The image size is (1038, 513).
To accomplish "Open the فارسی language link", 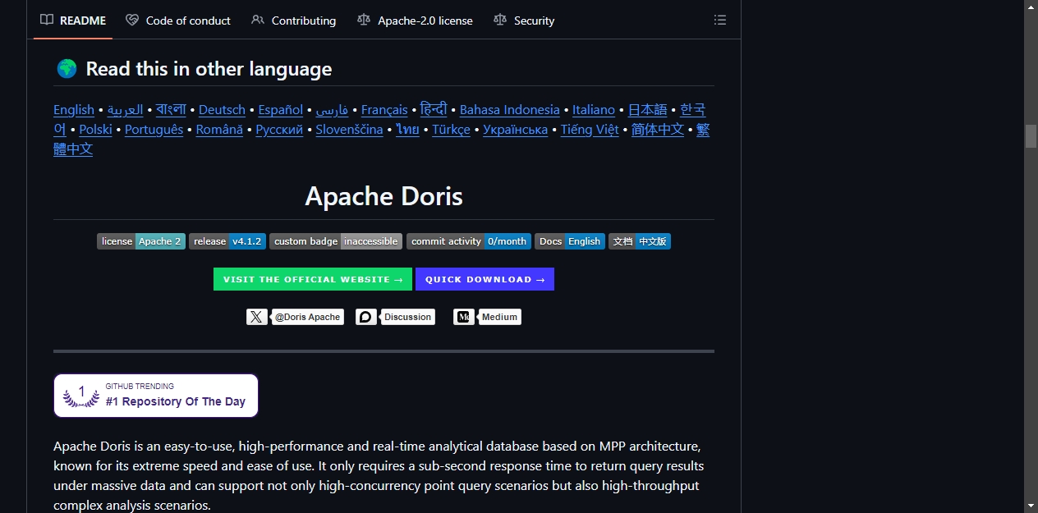I will click(x=333, y=110).
